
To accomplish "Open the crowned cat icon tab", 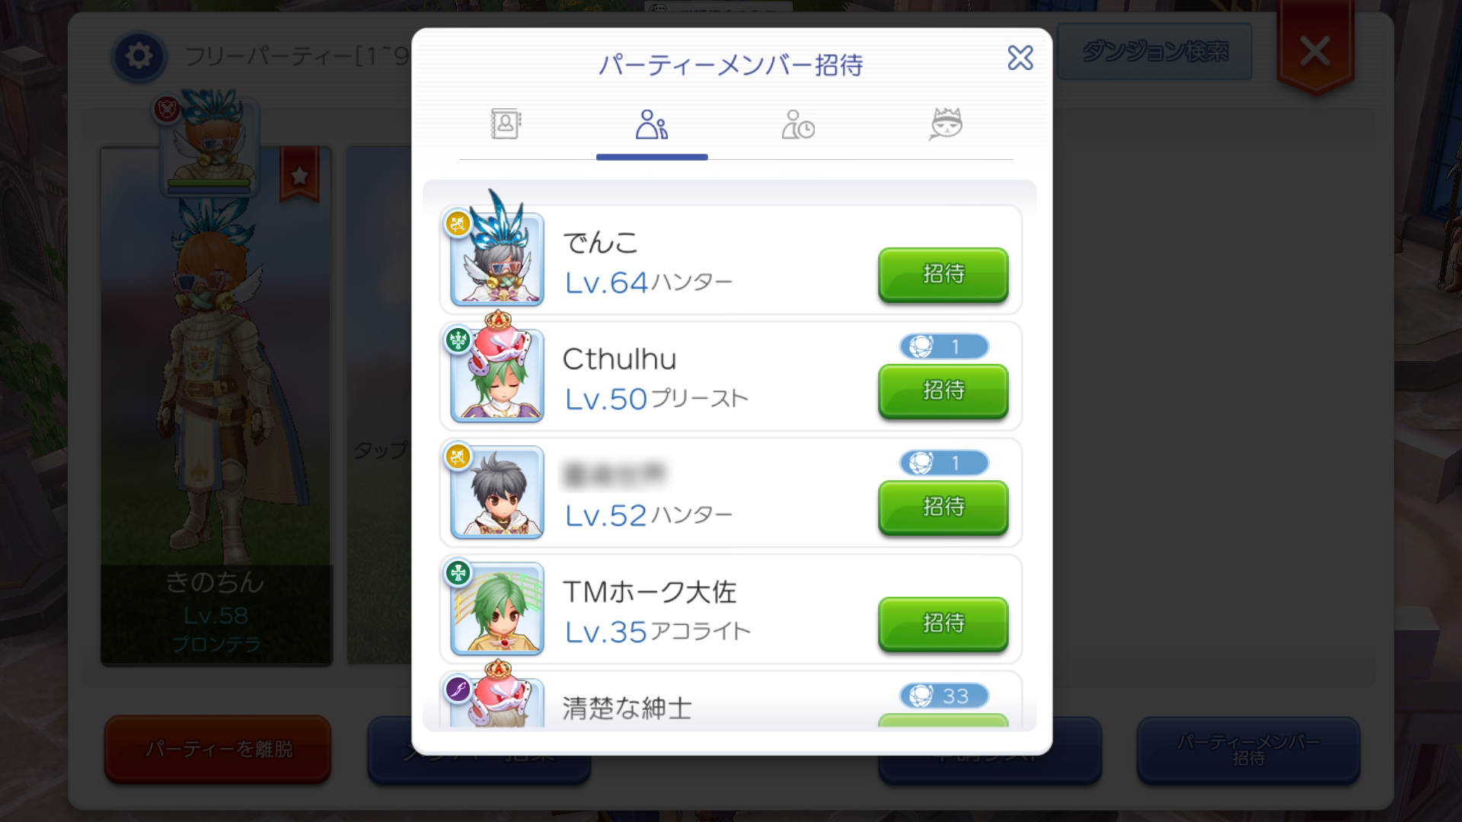I will point(946,124).
